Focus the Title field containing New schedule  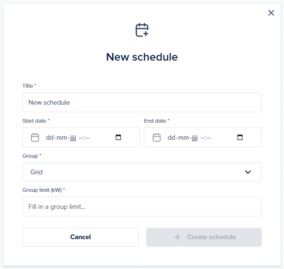point(142,102)
